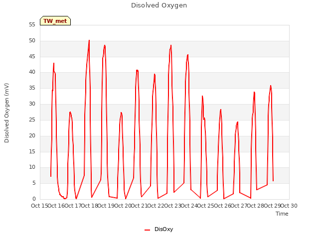Click the Oct 15 x-axis date label
The image size is (319, 239).
pos(39,206)
